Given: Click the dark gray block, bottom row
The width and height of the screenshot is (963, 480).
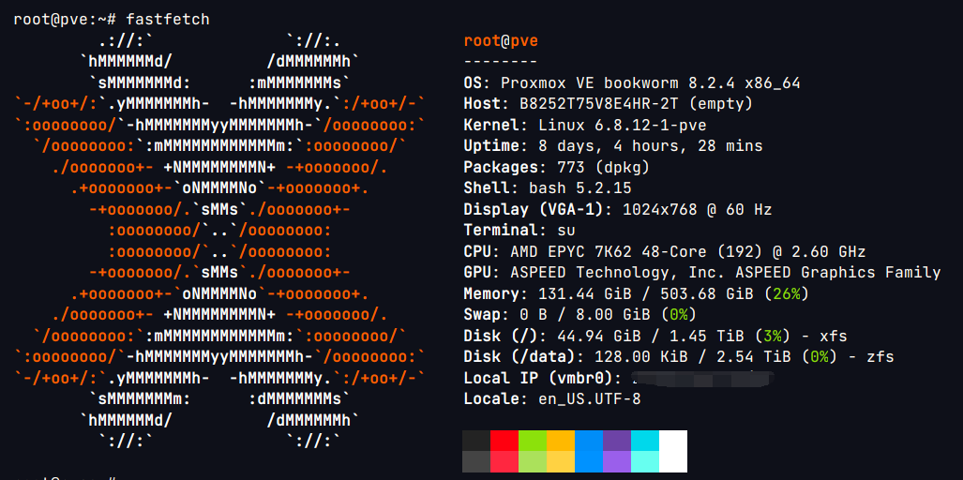Looking at the screenshot, I should click(476, 461).
